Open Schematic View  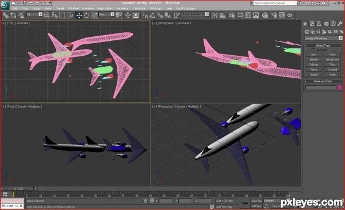(256, 15)
